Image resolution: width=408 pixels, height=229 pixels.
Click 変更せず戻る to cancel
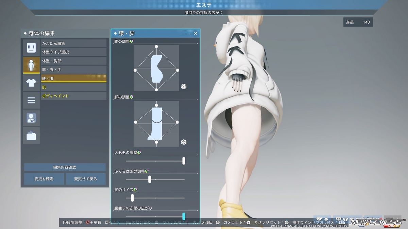click(x=85, y=179)
